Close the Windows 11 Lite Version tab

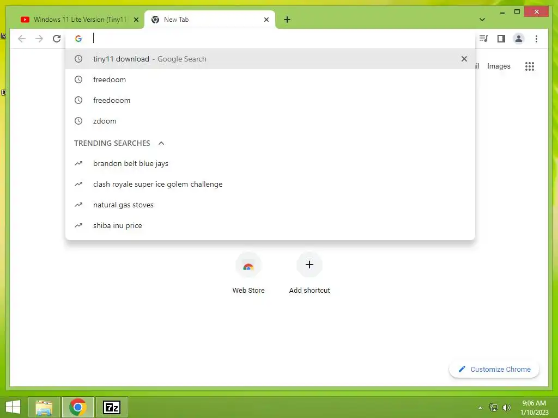(136, 20)
